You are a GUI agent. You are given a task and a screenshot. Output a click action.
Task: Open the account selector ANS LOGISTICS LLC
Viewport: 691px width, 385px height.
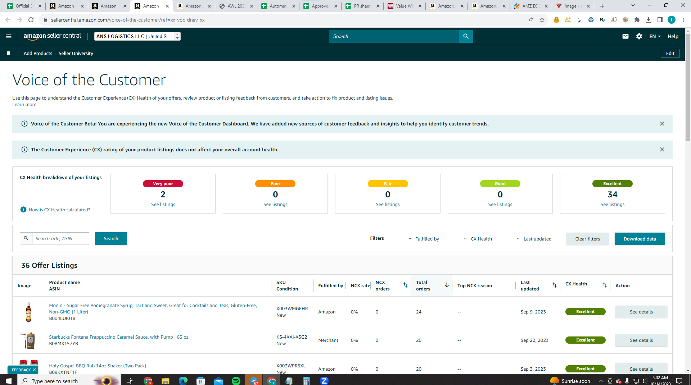tap(137, 36)
